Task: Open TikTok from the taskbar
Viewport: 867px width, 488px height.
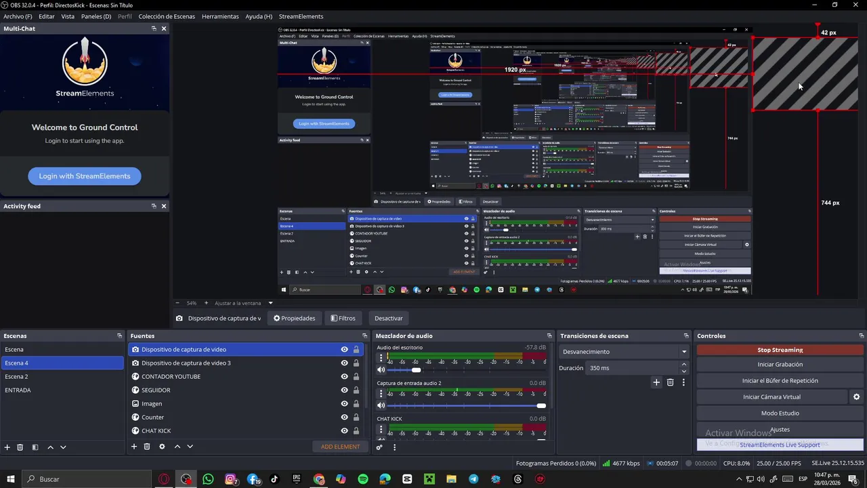Action: point(274,479)
